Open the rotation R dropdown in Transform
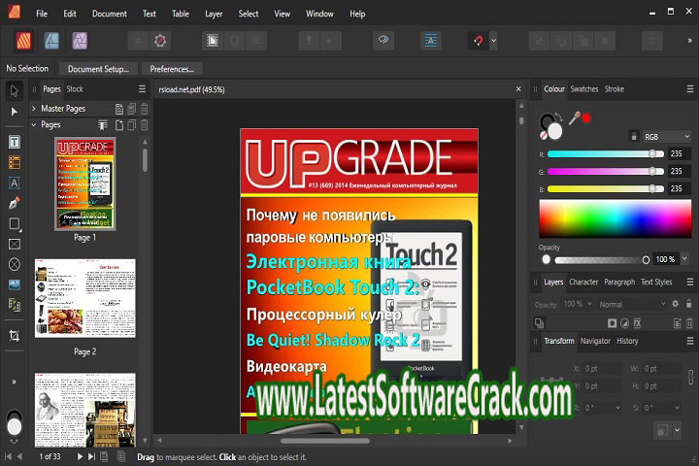 617,408
